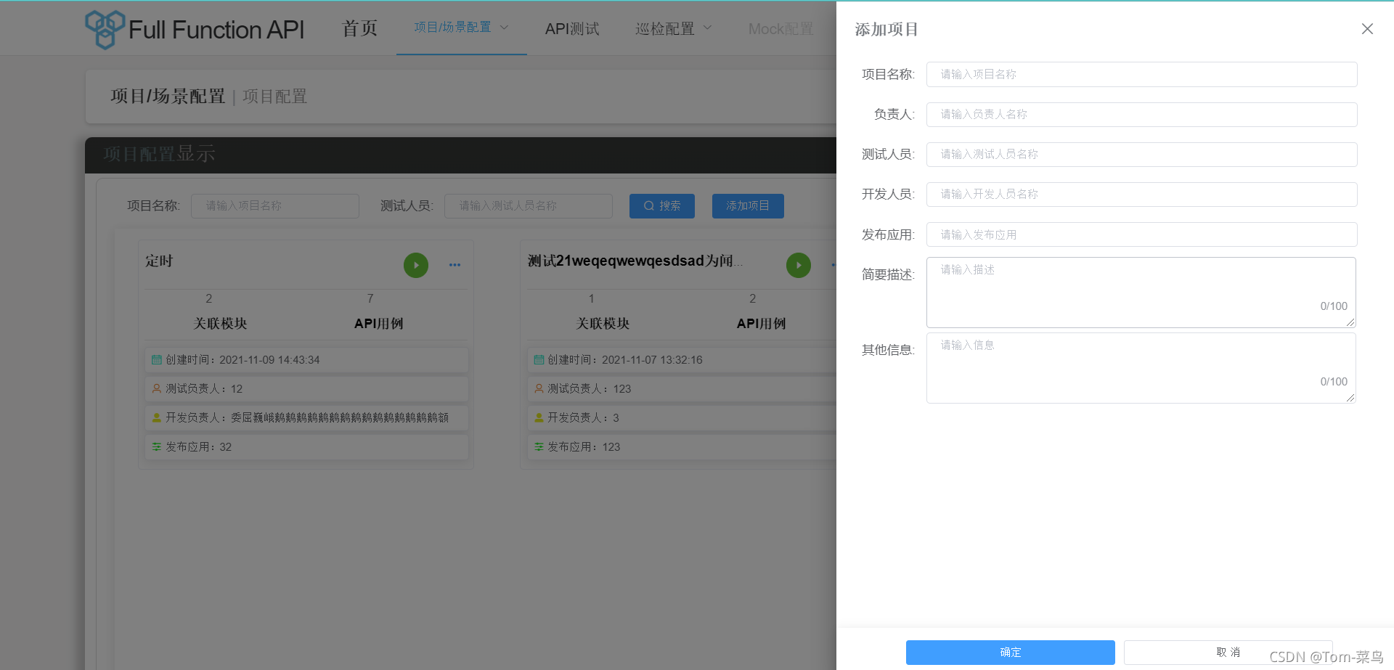
Task: Click into 简要描述 textarea
Action: [x=1141, y=293]
